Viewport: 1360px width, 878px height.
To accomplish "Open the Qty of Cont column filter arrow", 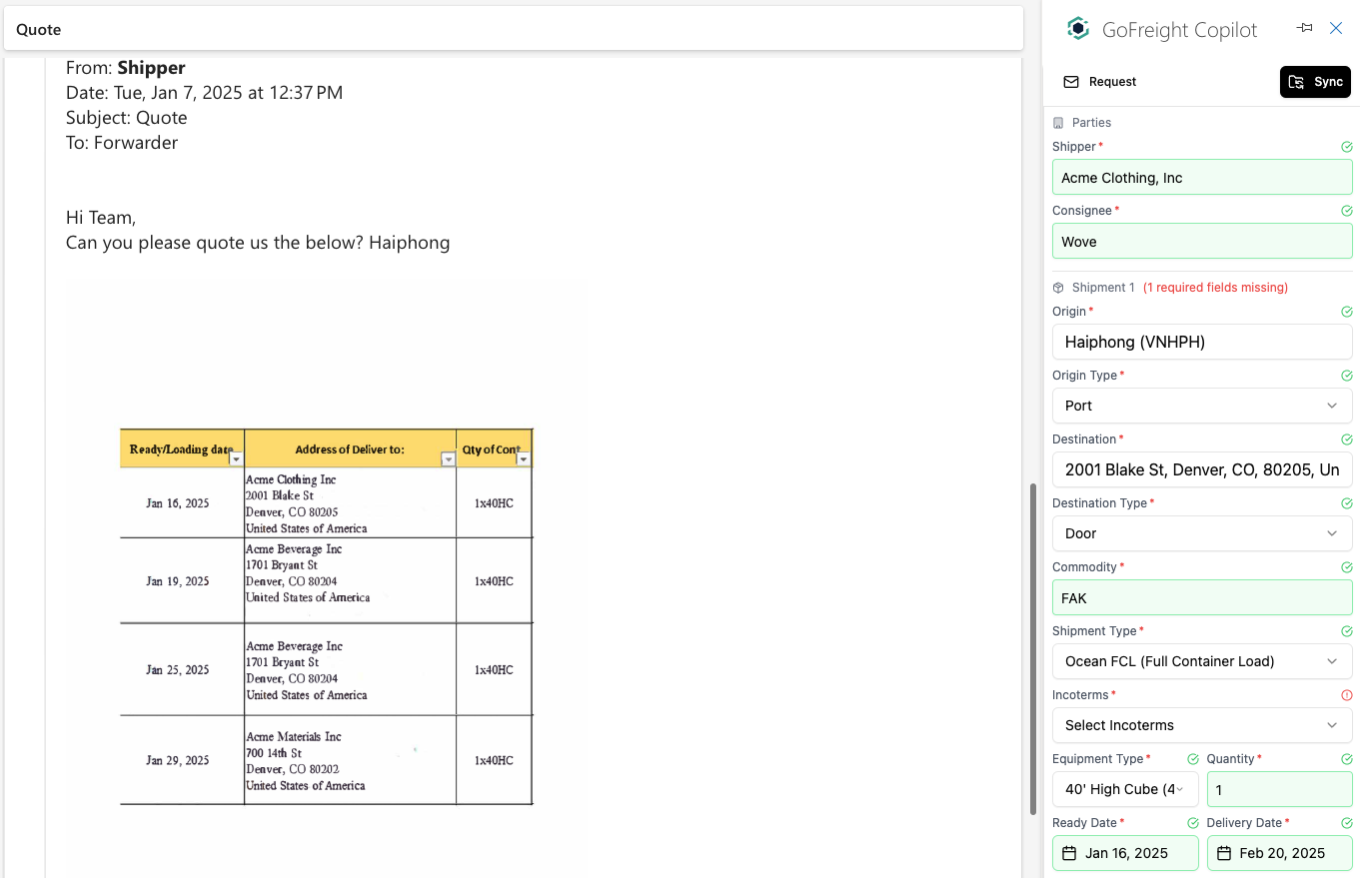I will 524,459.
